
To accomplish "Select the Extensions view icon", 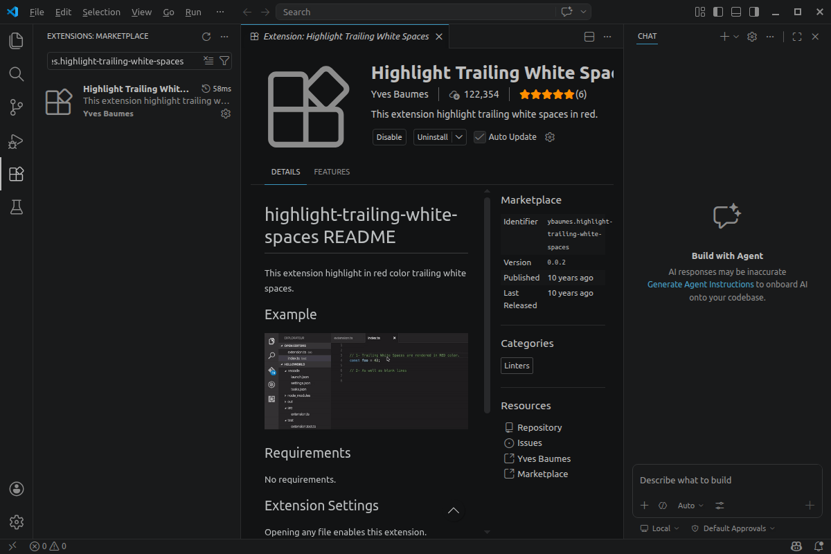I will 16,174.
